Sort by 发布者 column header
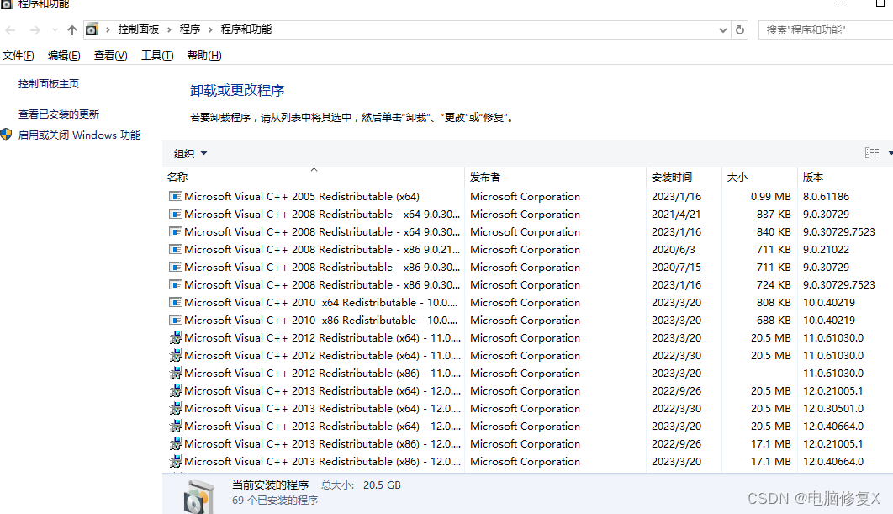Screen dimensions: 893x514 [555, 178]
